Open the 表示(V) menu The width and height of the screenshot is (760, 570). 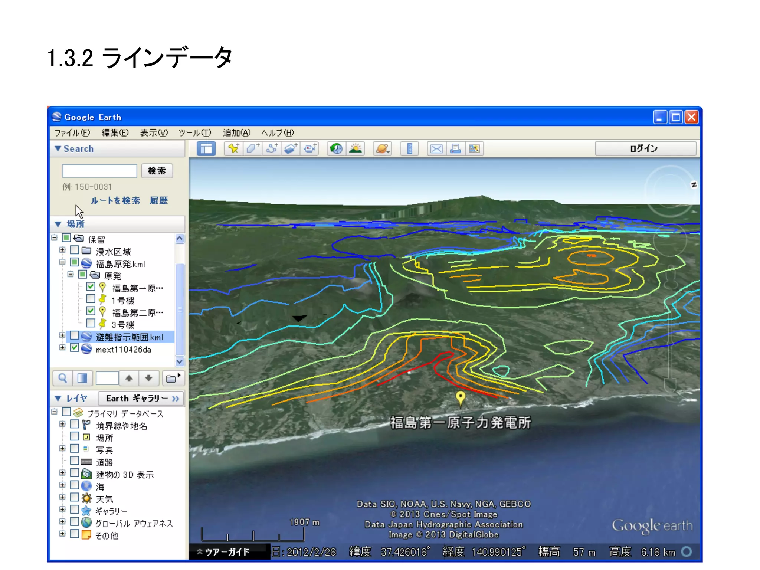(154, 132)
